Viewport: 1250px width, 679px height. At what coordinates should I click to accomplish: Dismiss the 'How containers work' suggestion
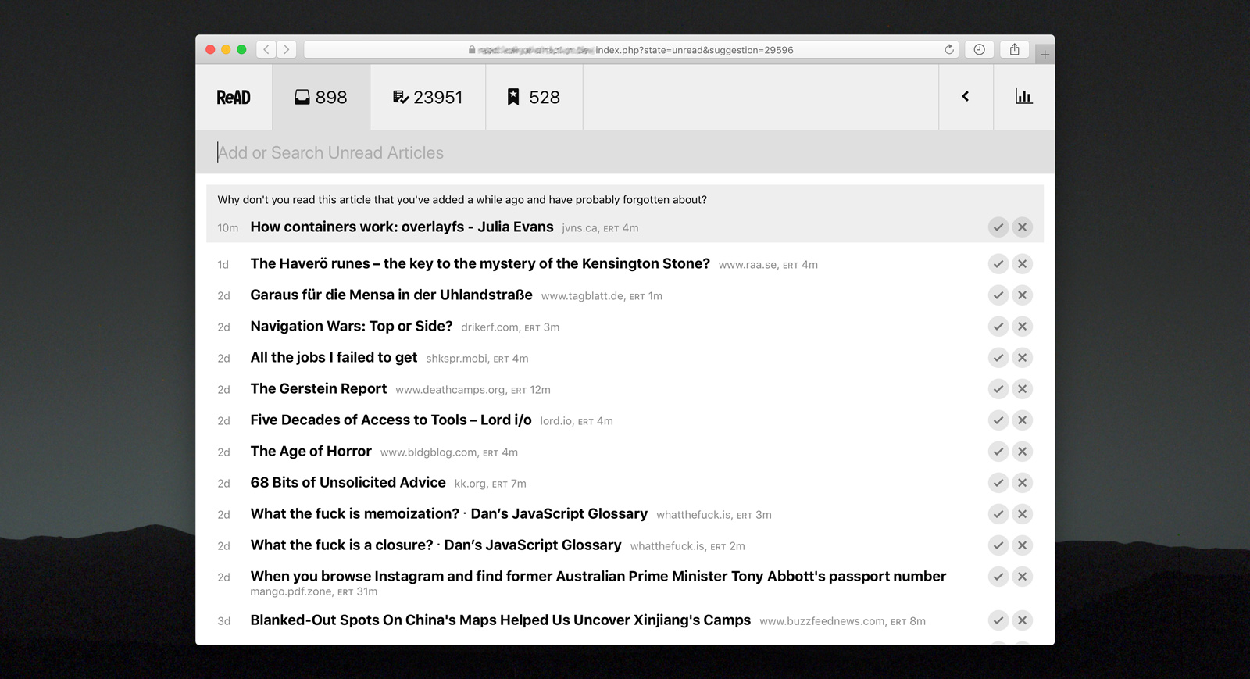click(1022, 227)
